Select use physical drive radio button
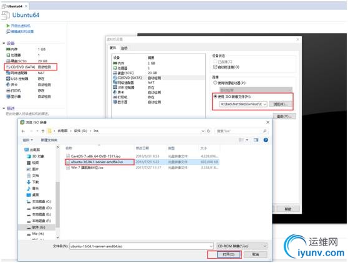This screenshot has height=263, width=348. click(215, 83)
